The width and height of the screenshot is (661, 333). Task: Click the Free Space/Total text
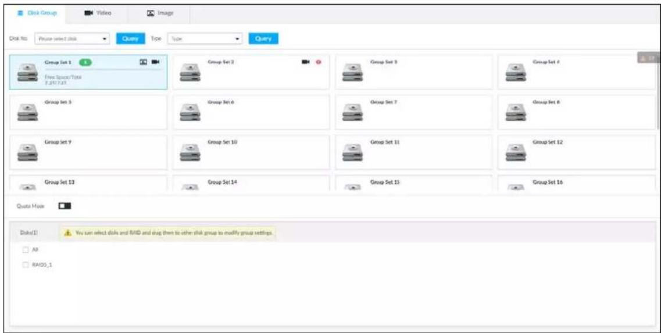click(x=63, y=77)
